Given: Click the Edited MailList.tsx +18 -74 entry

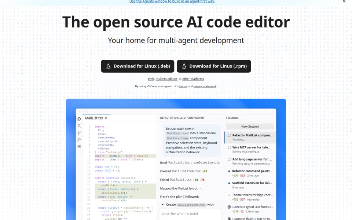Looking at the screenshot, I should click(182, 180).
